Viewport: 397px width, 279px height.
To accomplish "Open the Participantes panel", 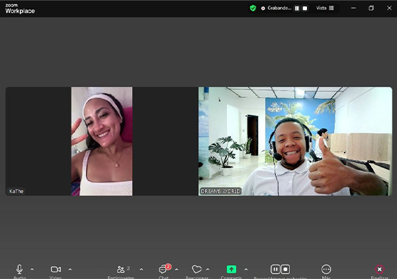I will tap(122, 269).
